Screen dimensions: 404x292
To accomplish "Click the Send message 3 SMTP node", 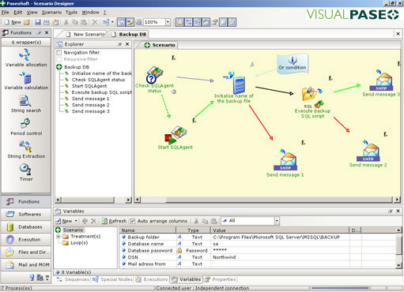I will [382, 81].
